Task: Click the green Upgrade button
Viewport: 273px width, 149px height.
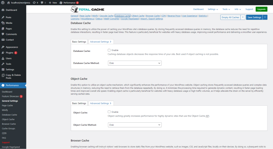Action: coord(261,9)
